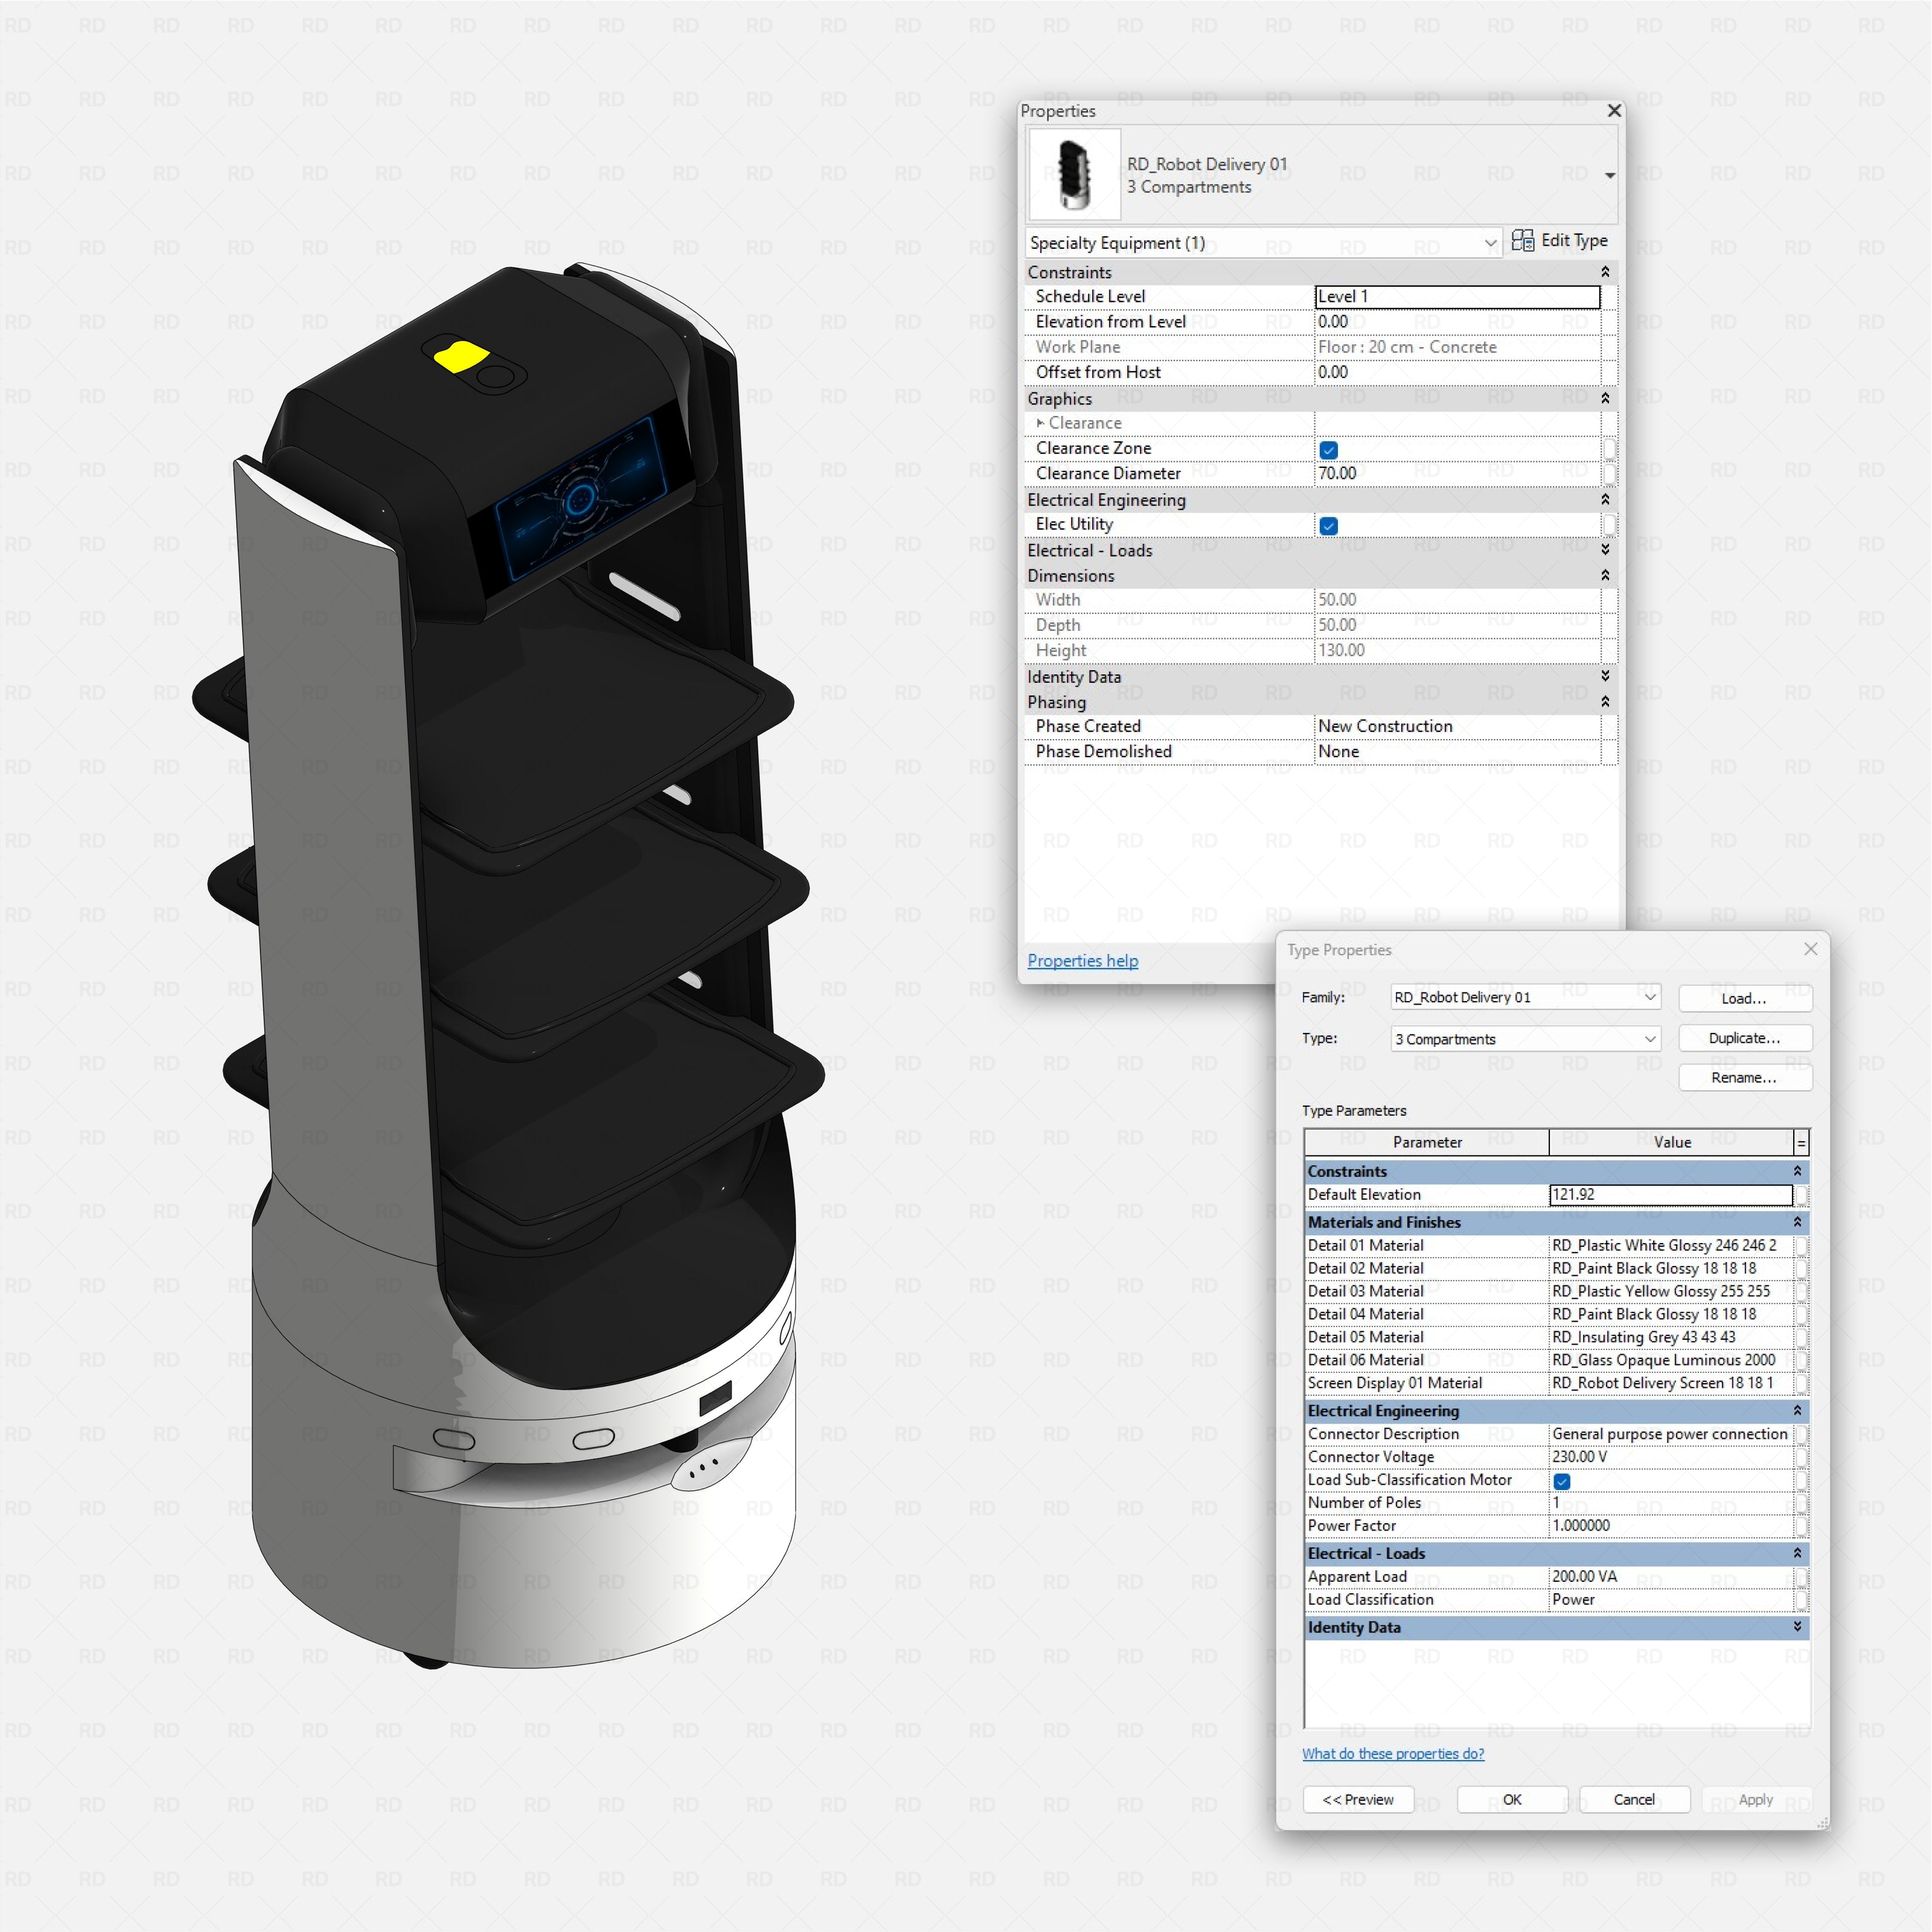Image resolution: width=1932 pixels, height=1932 pixels.
Task: Select the Detail 05 Material Insulating Grey value
Action: [x=1670, y=1338]
